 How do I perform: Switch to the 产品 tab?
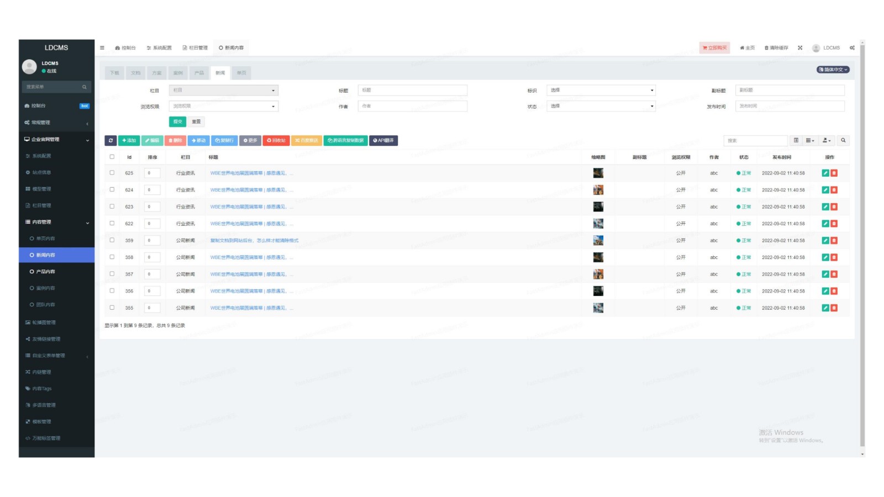[199, 73]
